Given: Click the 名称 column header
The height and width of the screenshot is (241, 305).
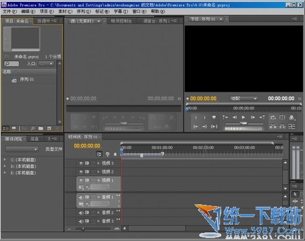Looking at the screenshot, I should click(7, 72).
